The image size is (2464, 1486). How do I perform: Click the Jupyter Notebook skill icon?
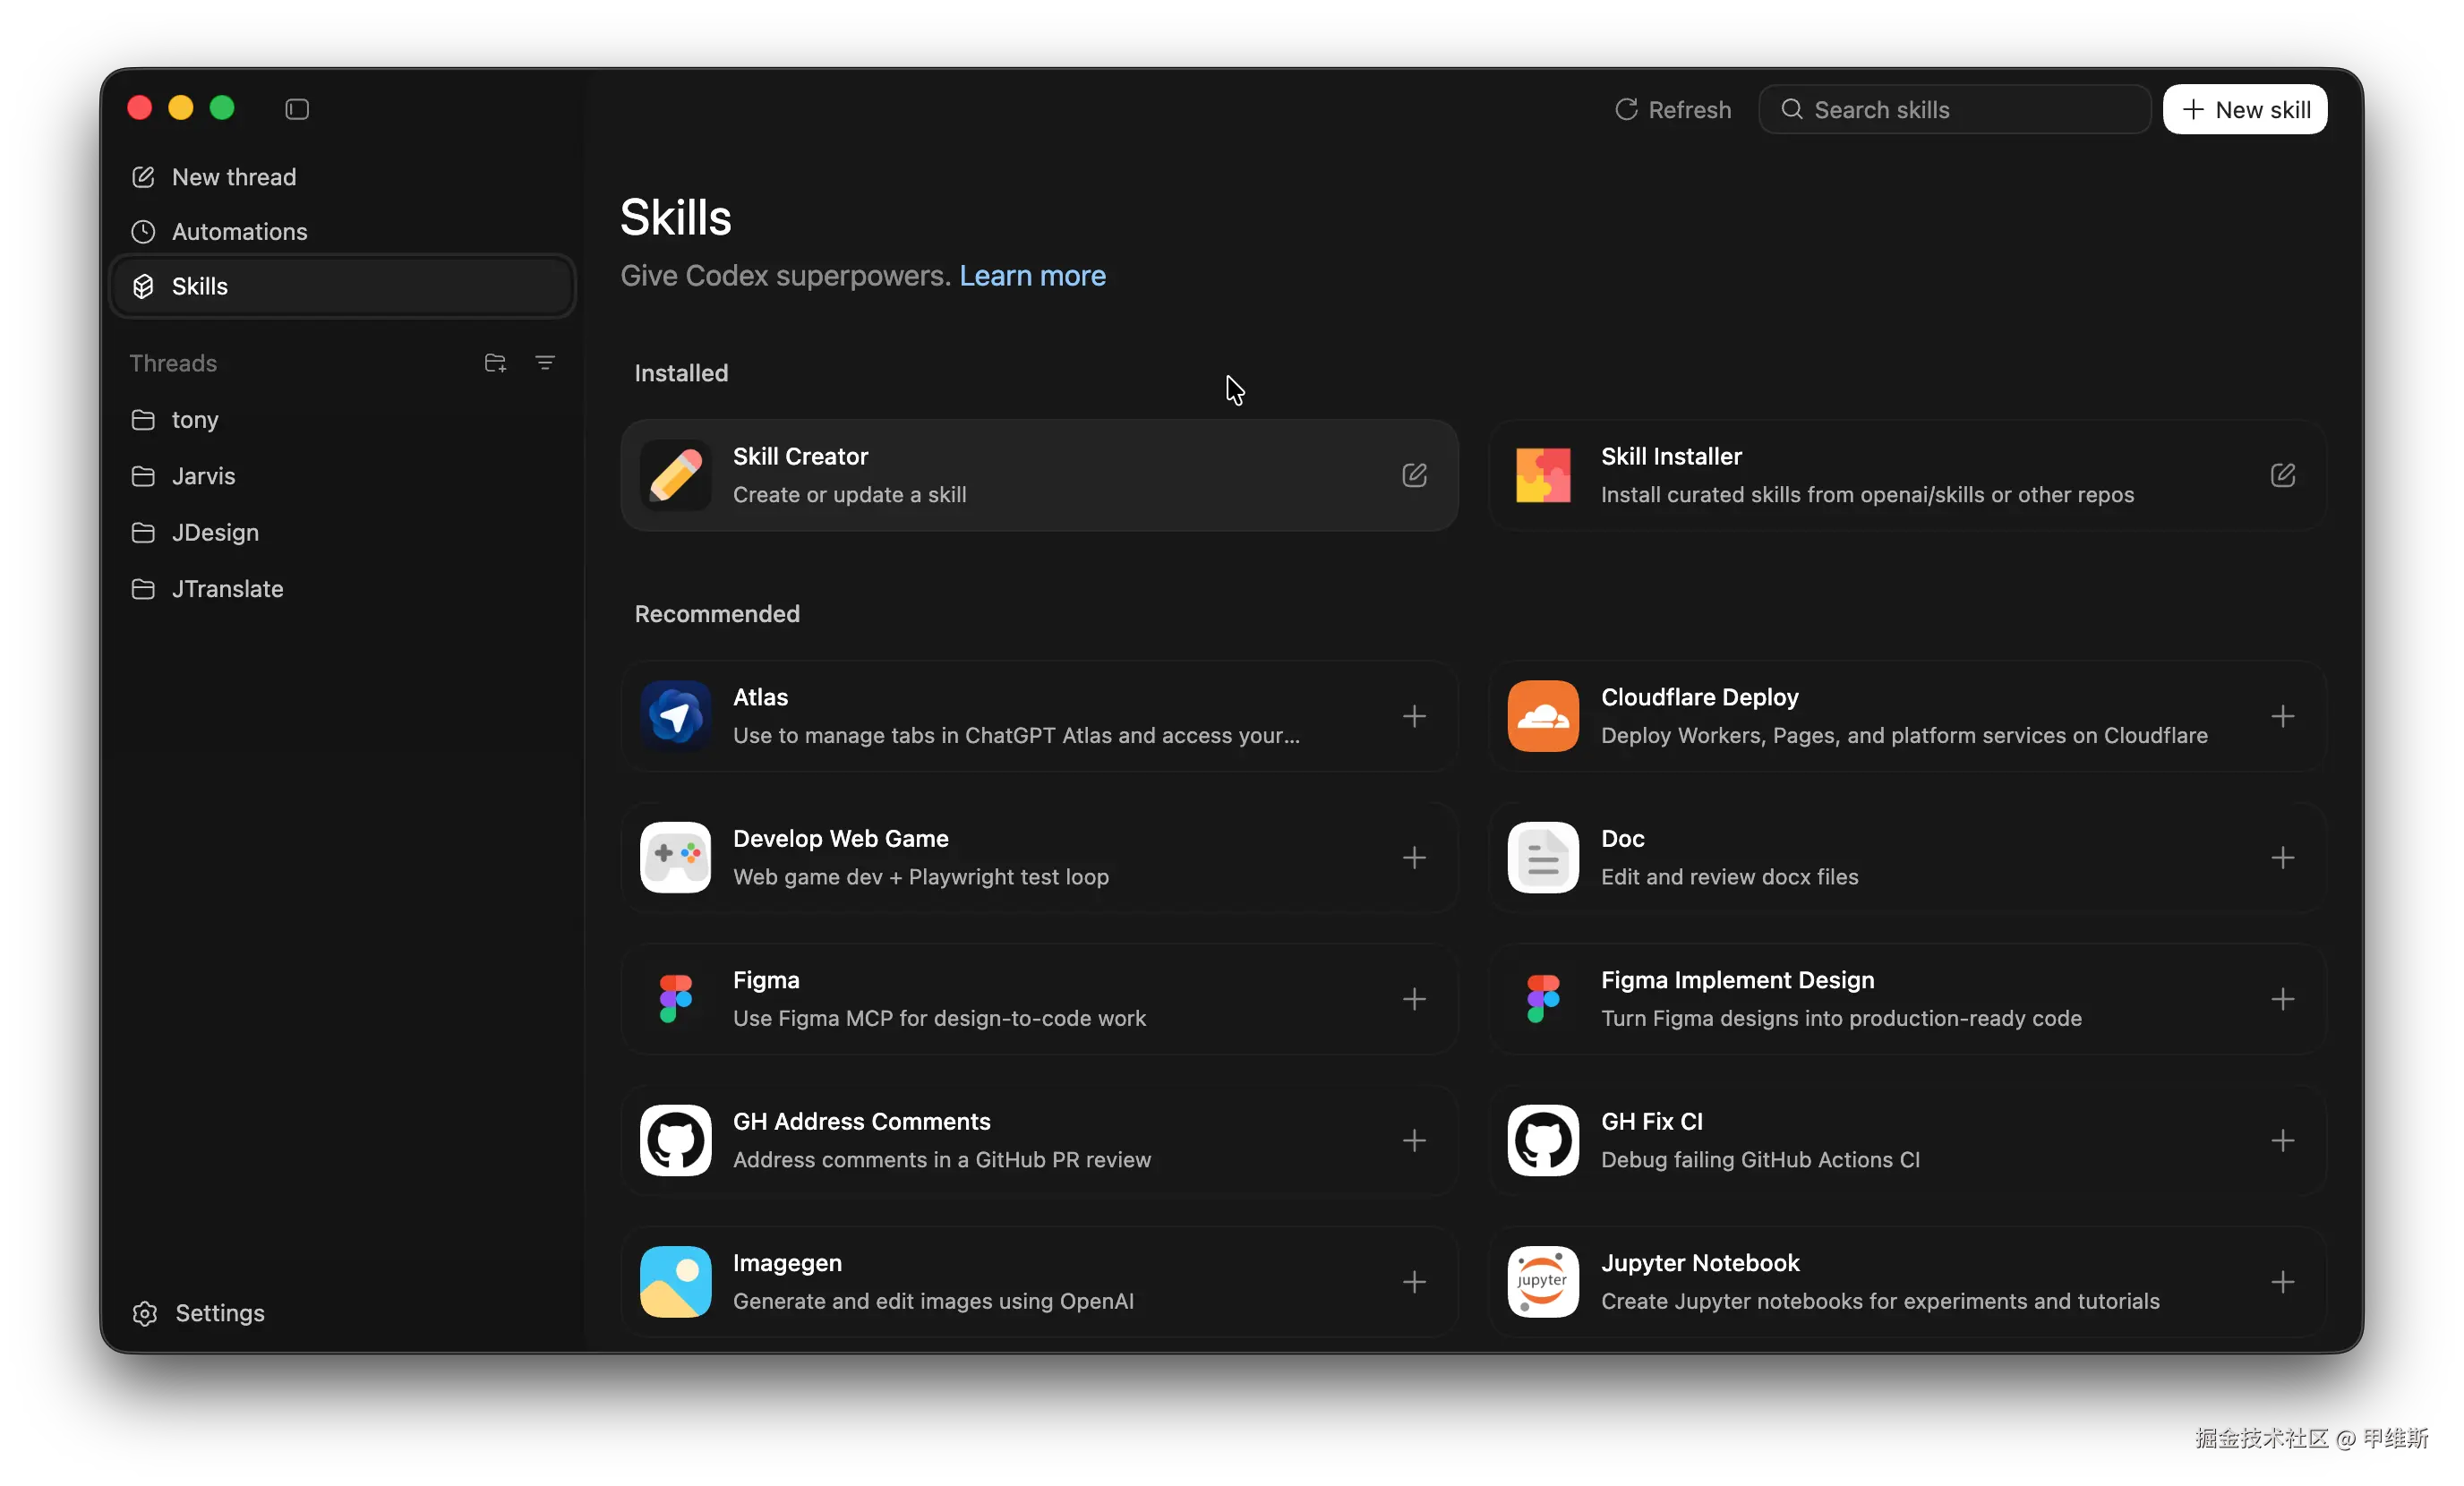(1543, 1281)
